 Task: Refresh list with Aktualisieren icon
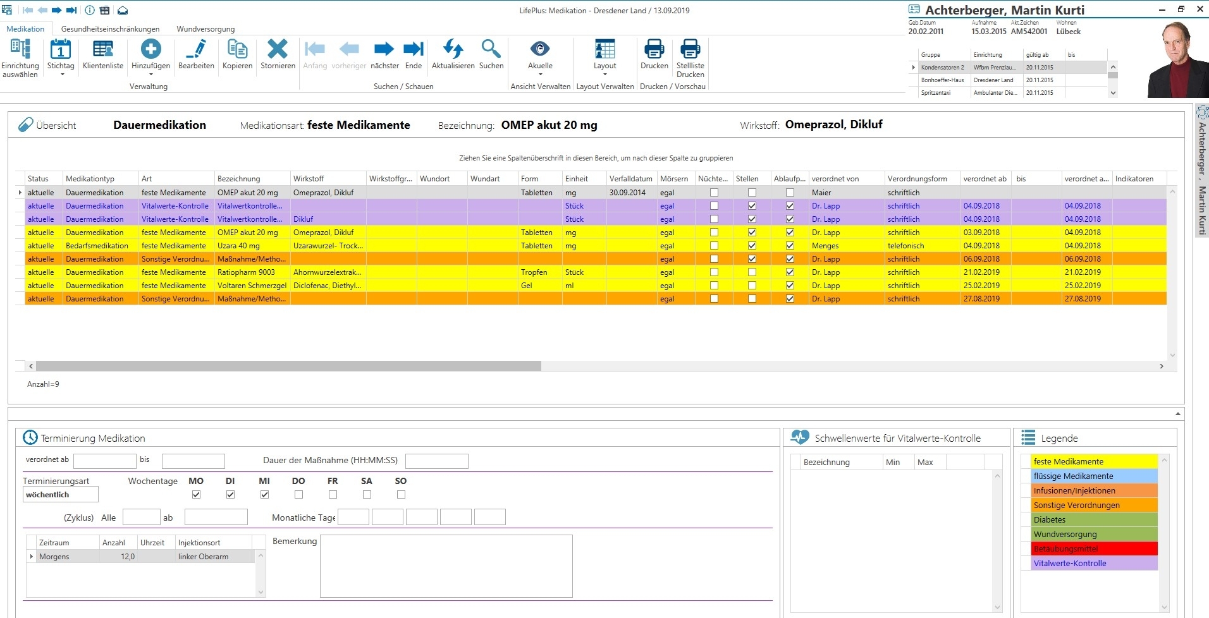(x=453, y=49)
